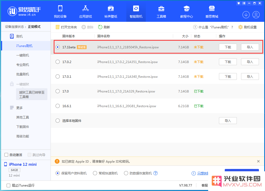
Task: Click iPhone13,1_16.6.1_20G81_Restore.ipsw file name
Action: coord(127,106)
